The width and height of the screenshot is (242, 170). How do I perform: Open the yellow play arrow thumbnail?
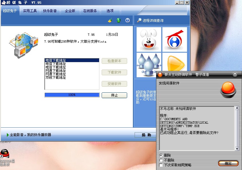(175, 62)
